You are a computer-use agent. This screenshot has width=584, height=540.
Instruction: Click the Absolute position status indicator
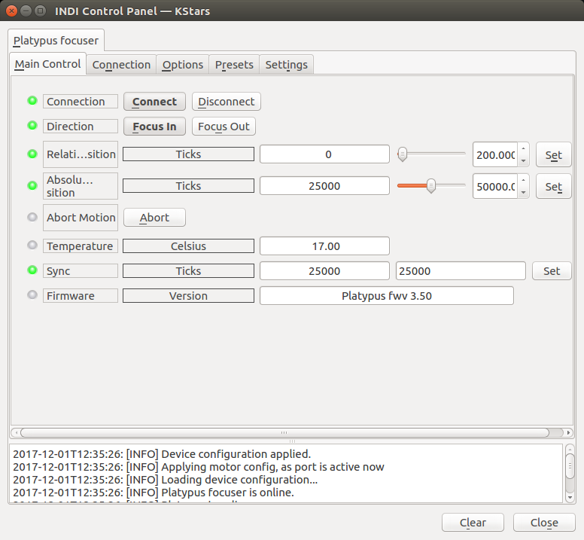(x=32, y=185)
